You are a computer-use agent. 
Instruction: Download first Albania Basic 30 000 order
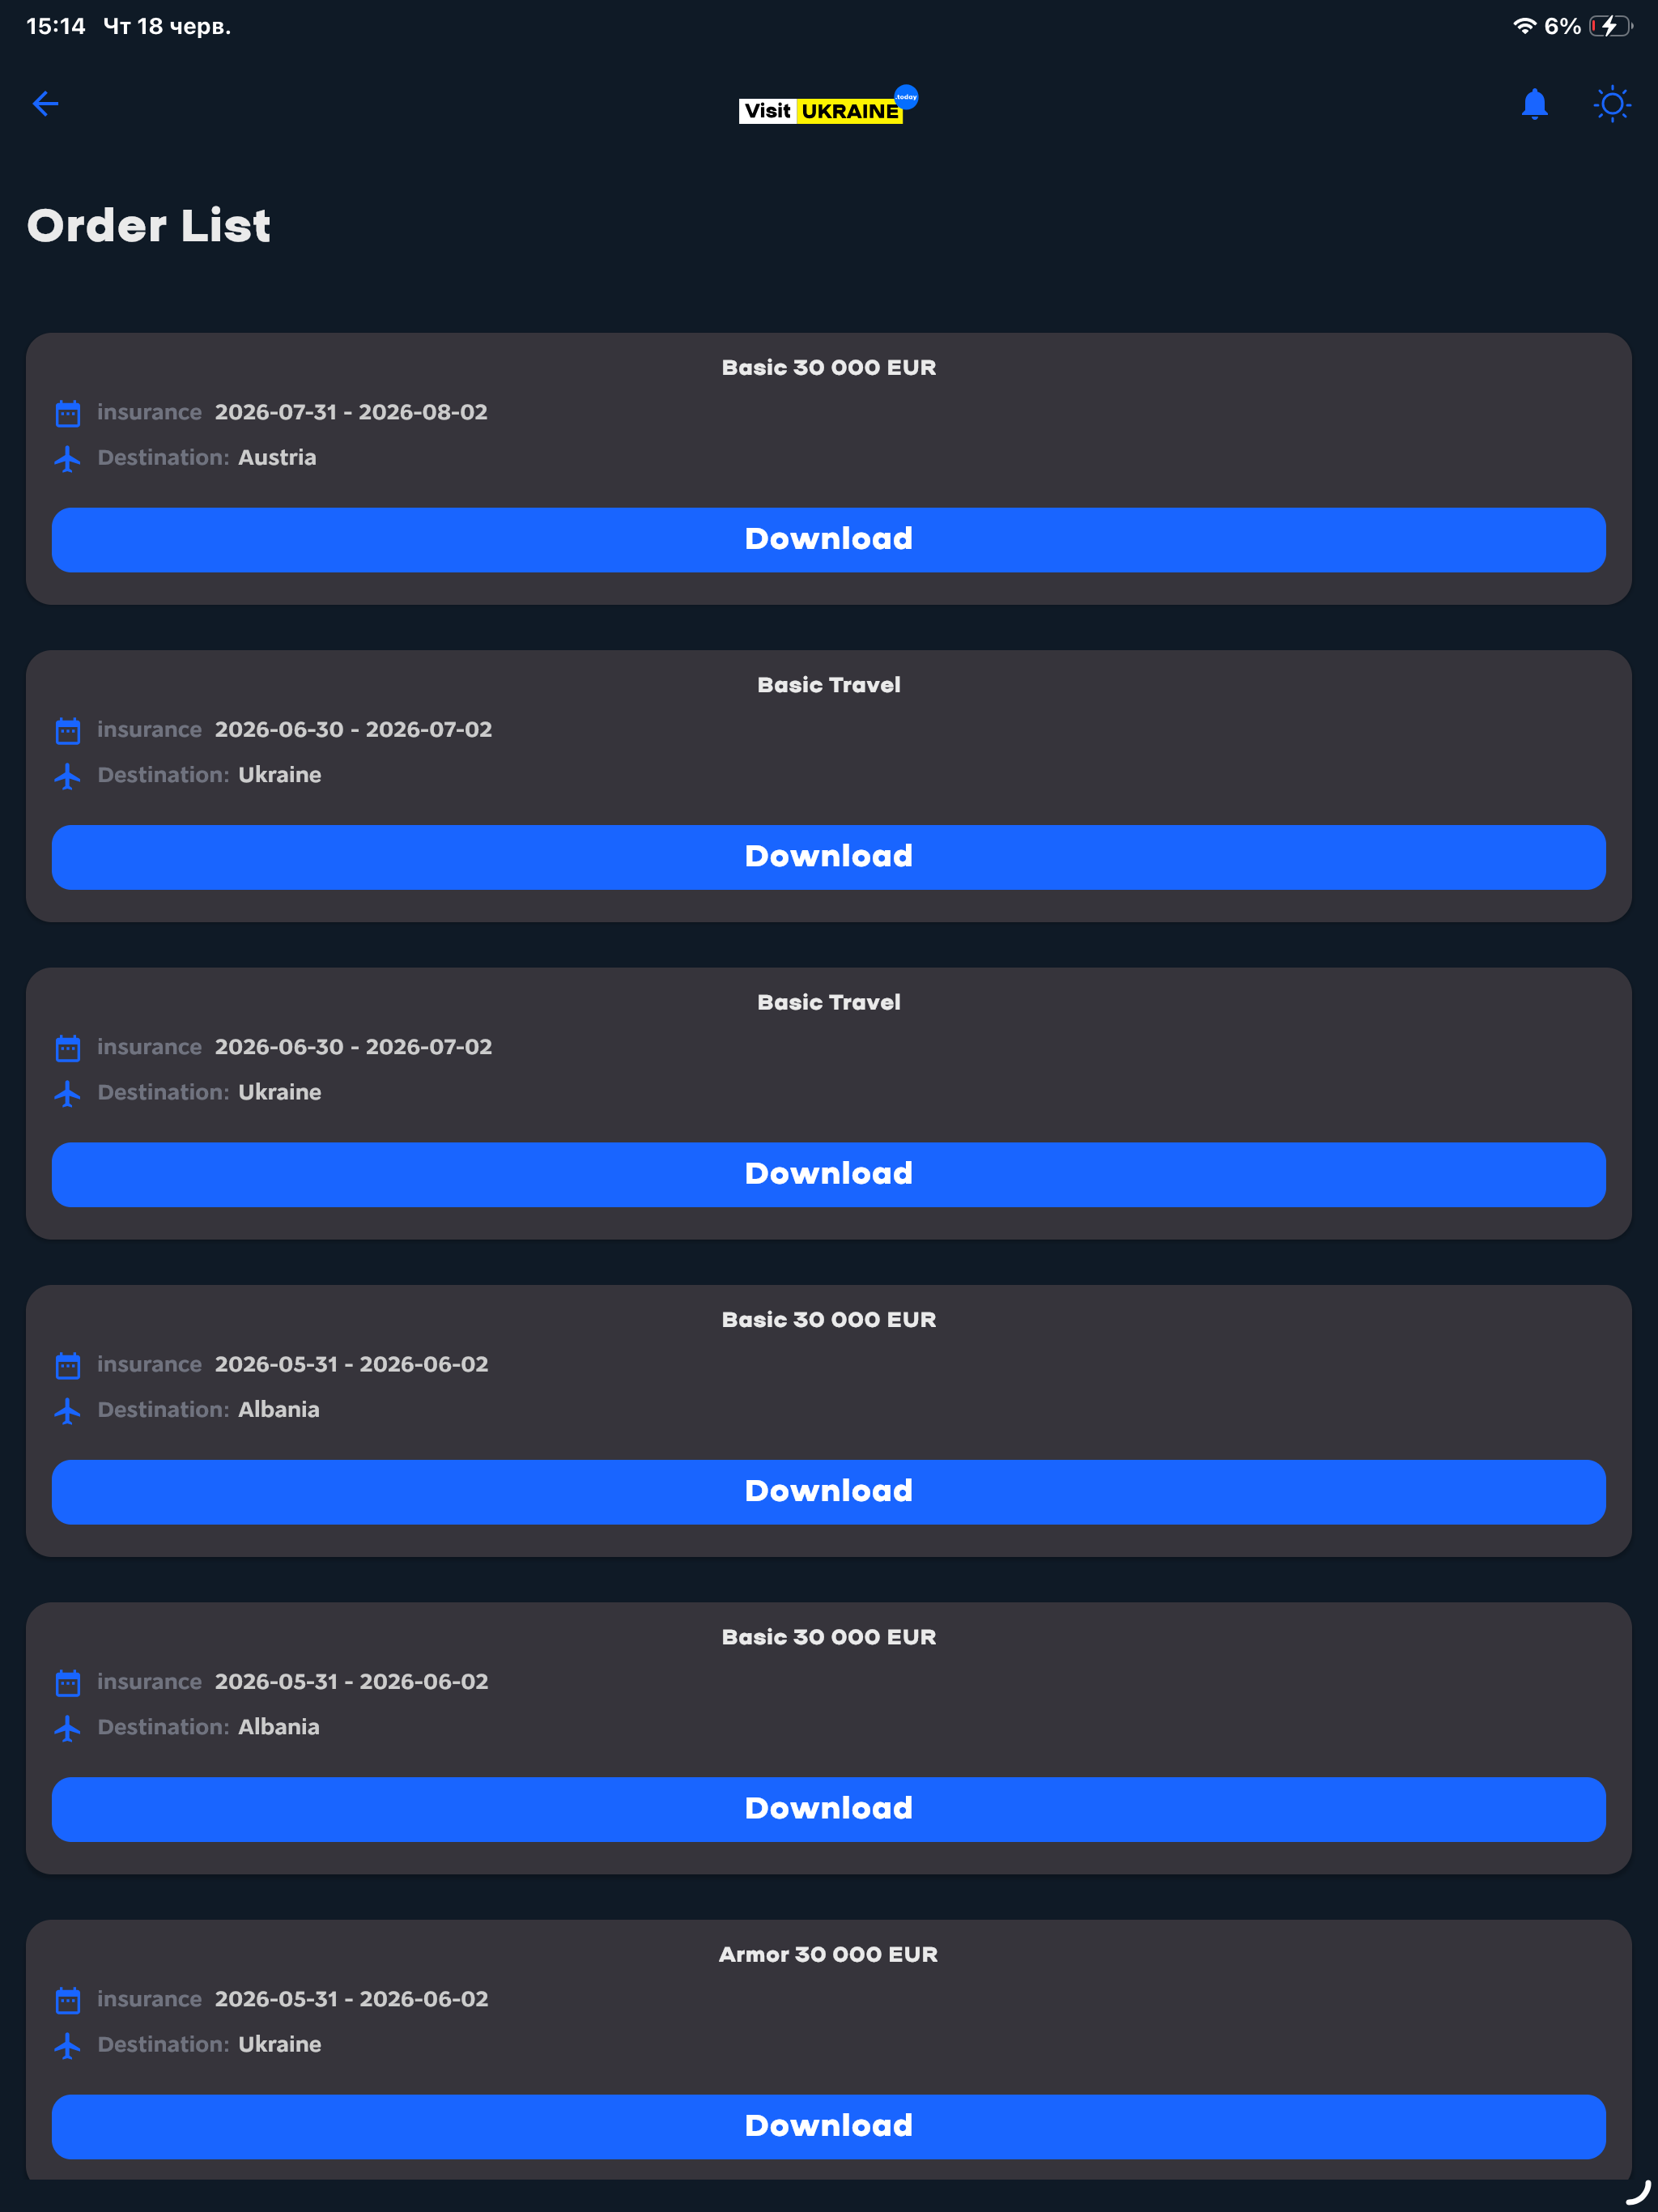(829, 1492)
